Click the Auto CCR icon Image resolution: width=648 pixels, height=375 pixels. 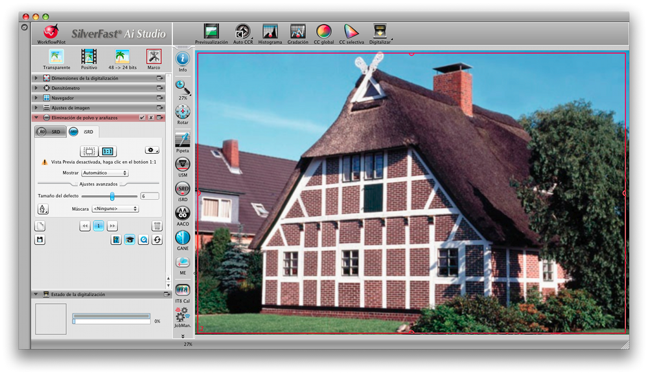pyautogui.click(x=243, y=31)
